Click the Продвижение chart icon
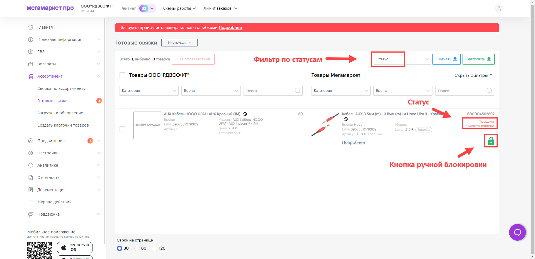The height and width of the screenshot is (259, 535). click(31, 141)
